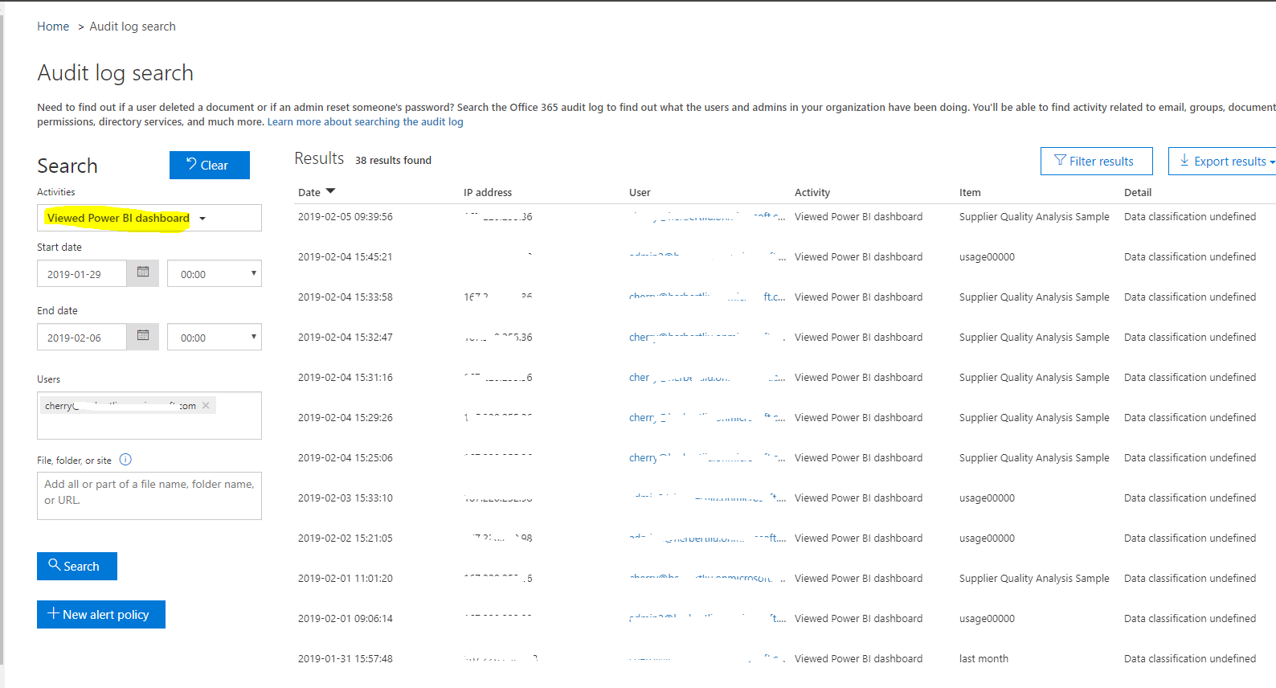Open the 2019-02-04 15:33:58 log entry
1276x688 pixels.
pyautogui.click(x=785, y=297)
